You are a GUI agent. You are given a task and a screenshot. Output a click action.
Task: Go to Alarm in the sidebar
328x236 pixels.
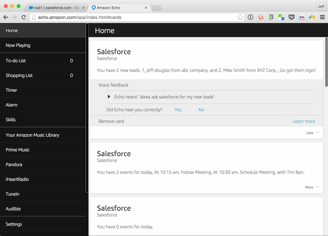pos(43,105)
